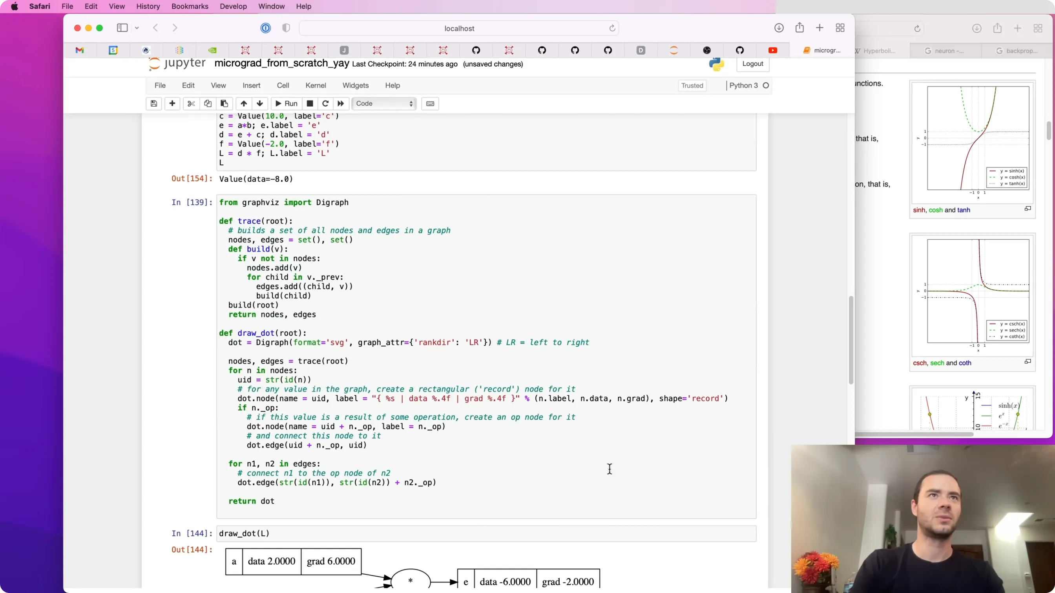This screenshot has width=1055, height=593.
Task: Move selected cell up arrow
Action: (x=244, y=104)
